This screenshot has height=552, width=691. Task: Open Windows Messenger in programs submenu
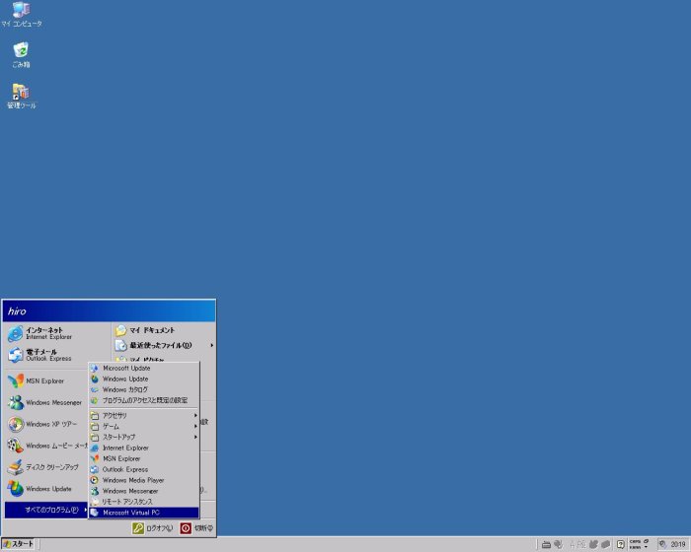(144, 491)
